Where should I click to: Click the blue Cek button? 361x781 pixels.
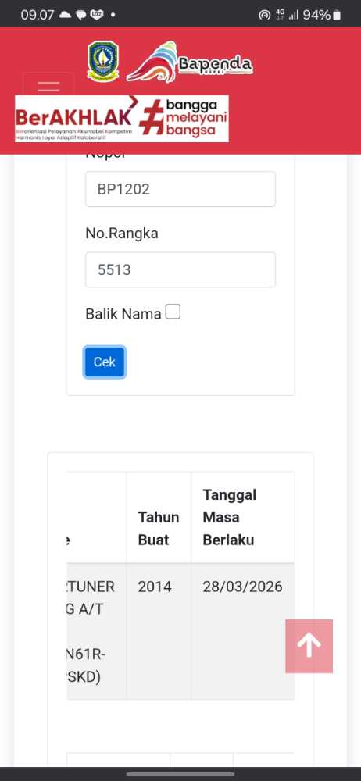click(104, 362)
